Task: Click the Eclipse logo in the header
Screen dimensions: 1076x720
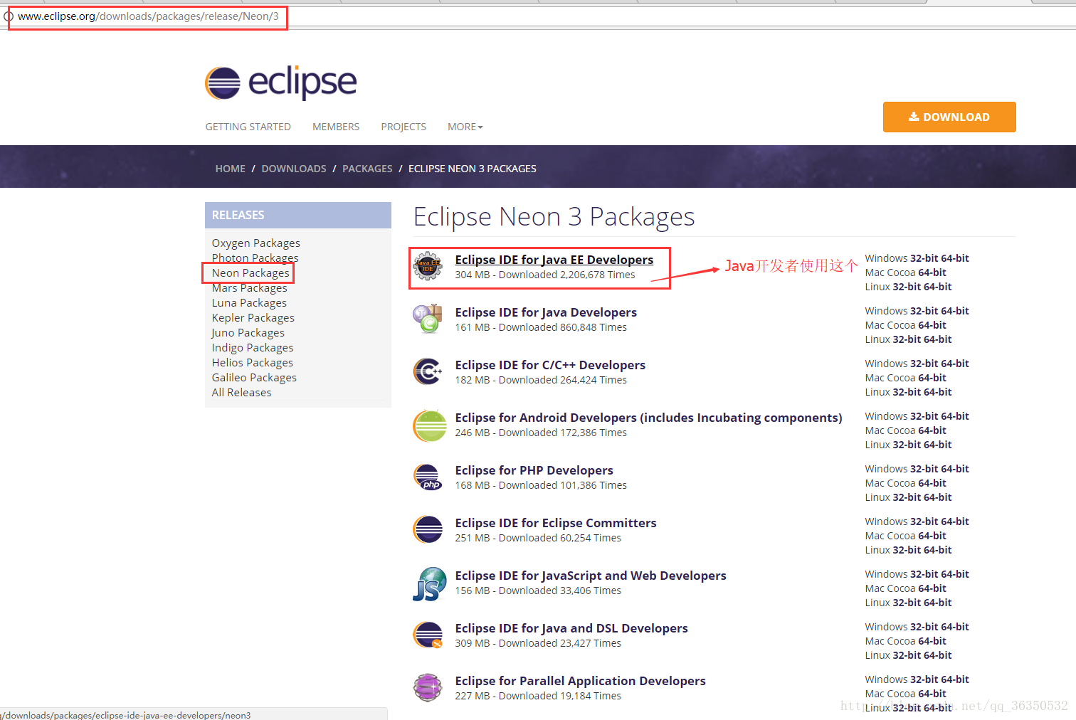Action: click(x=280, y=83)
